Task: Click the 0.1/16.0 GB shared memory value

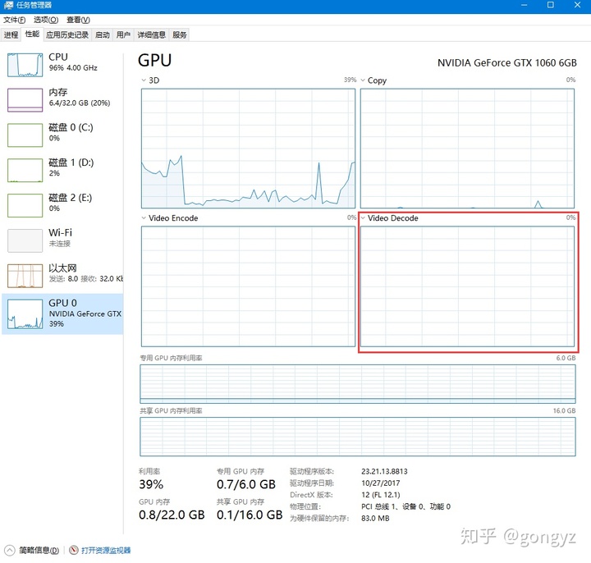Action: tap(250, 515)
